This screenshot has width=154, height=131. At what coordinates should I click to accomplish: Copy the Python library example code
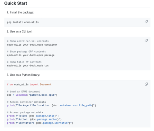click(146, 84)
